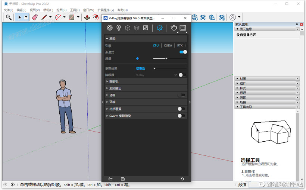Open V-Ray Geometry cube icon
The height and width of the screenshot is (190, 306).
pos(128,28)
